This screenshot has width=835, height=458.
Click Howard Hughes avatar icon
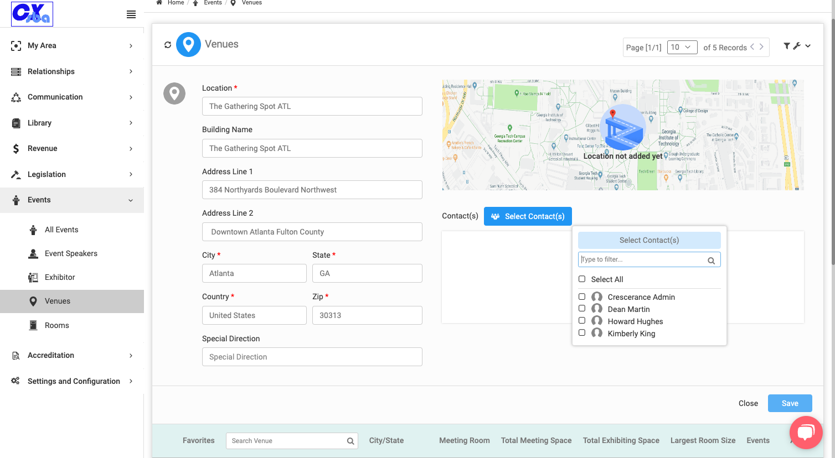point(597,321)
